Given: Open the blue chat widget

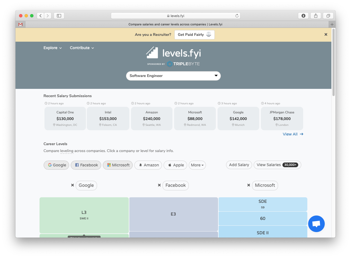Looking at the screenshot, I should tap(316, 224).
